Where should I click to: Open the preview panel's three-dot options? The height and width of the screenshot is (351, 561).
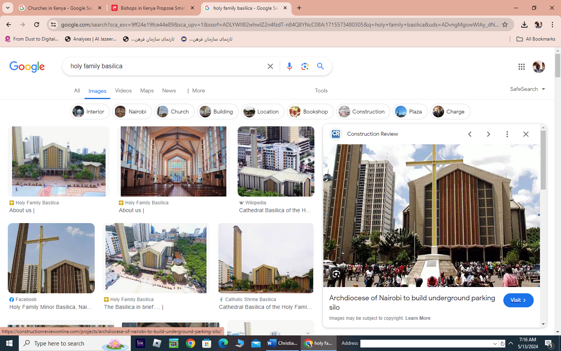[x=507, y=134]
